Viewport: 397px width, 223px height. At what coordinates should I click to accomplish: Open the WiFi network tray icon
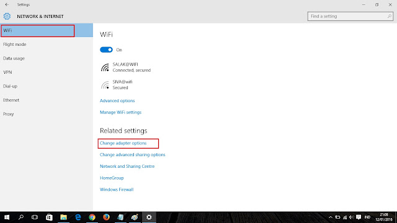point(345,217)
